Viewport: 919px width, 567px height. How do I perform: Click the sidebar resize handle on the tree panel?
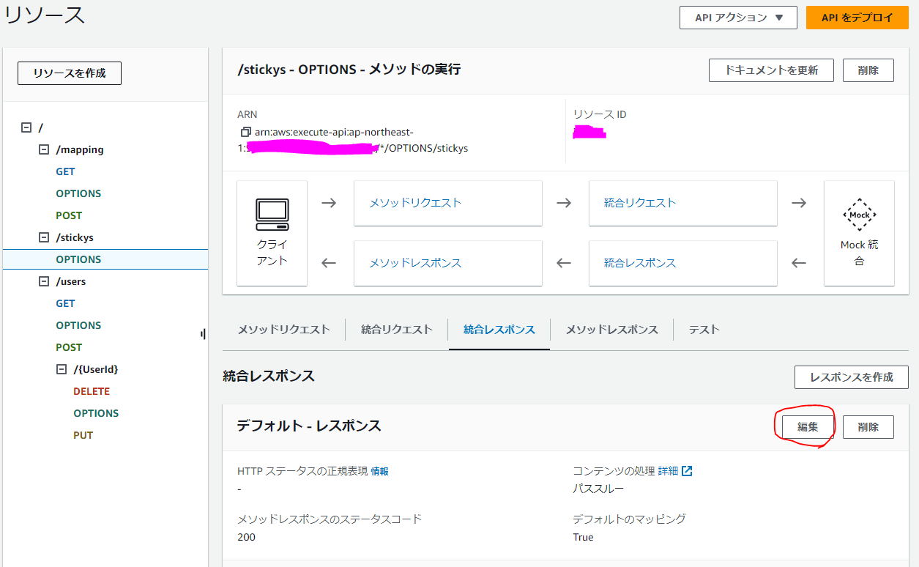pyautogui.click(x=203, y=333)
